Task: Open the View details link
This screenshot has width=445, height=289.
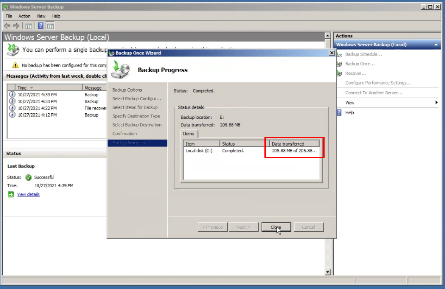Action: click(x=28, y=194)
